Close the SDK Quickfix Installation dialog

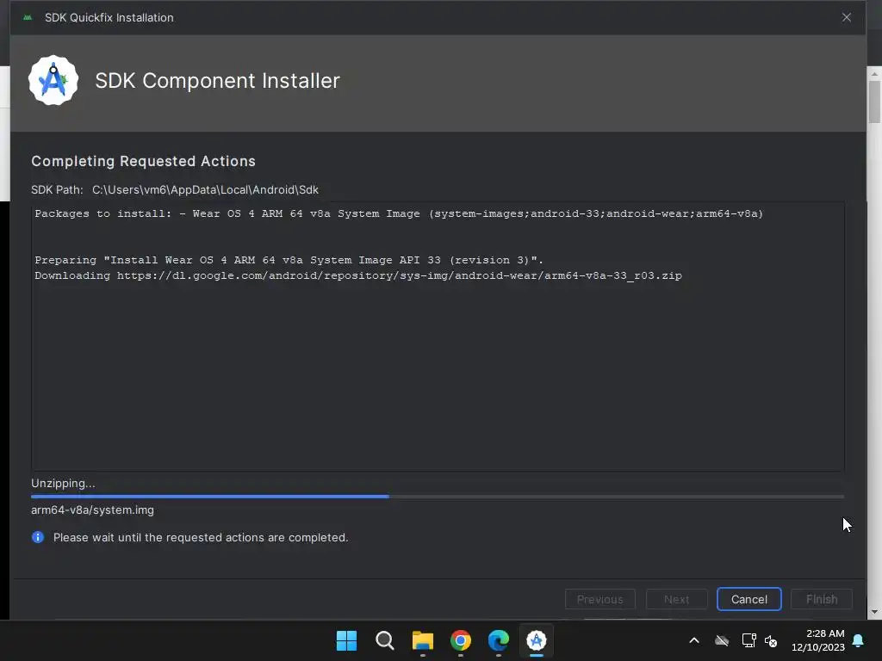click(846, 17)
